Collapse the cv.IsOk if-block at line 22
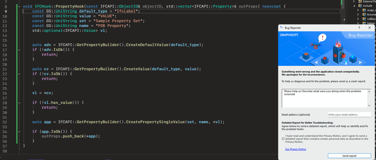This screenshot has width=376, height=160. [20, 74]
